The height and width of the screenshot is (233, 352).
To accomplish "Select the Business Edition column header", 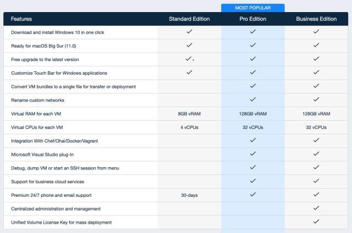I will 316,19.
